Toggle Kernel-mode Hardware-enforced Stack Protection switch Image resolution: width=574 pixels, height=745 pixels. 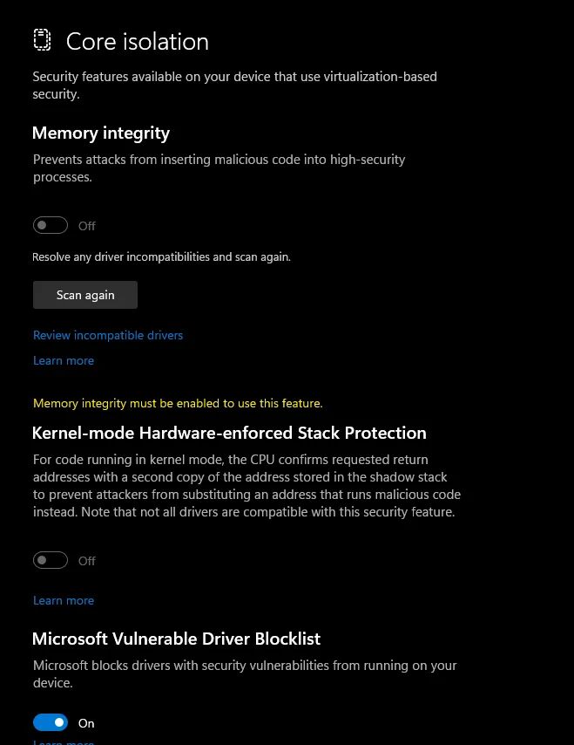[51, 560]
